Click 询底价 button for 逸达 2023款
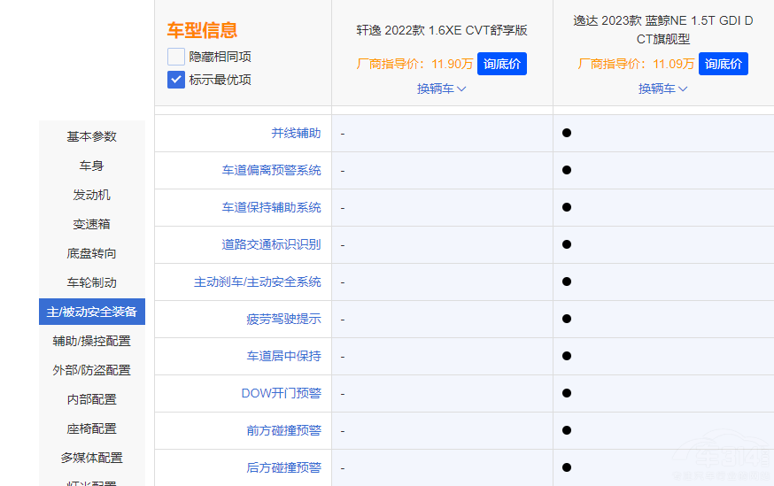The image size is (774, 486). pos(724,64)
